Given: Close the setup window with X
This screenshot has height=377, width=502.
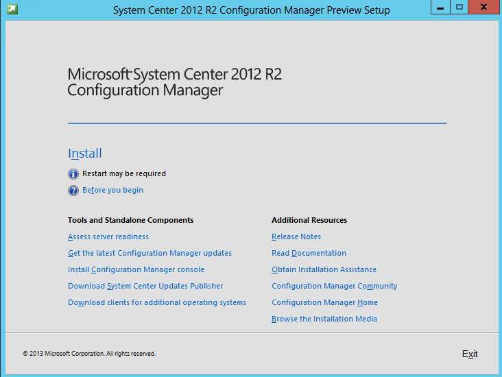Looking at the screenshot, I should pyautogui.click(x=483, y=7).
